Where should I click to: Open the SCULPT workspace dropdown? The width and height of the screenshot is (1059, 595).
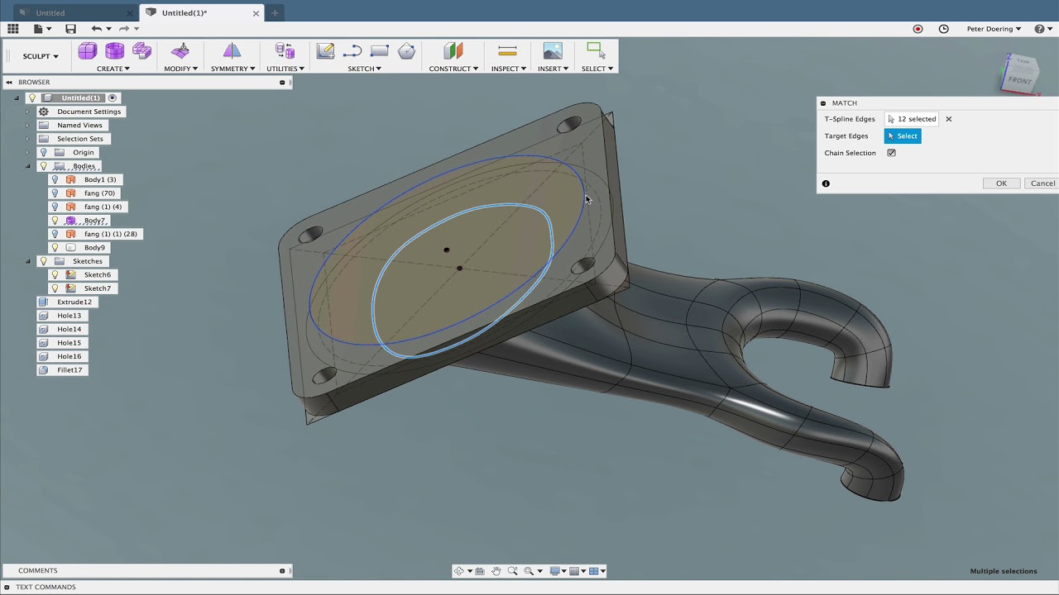(x=41, y=56)
